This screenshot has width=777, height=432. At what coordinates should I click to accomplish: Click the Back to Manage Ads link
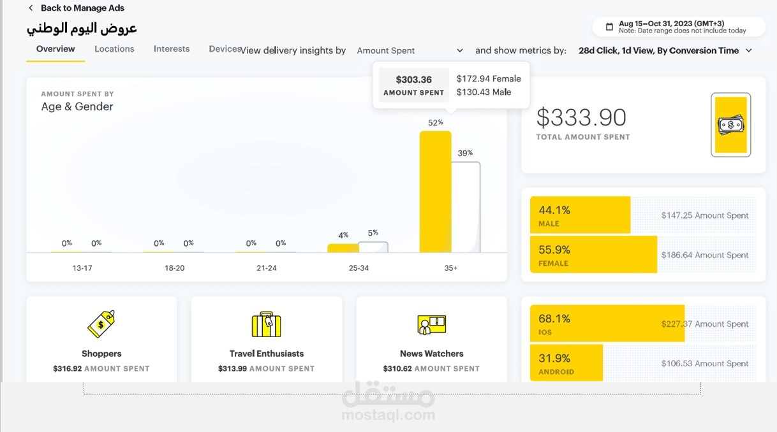pyautogui.click(x=82, y=8)
